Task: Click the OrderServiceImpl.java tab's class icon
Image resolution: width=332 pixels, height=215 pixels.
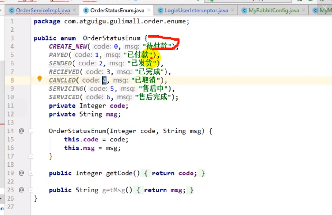Action: (x=11, y=11)
